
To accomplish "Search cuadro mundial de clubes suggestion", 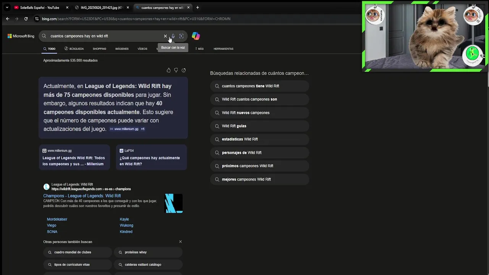I will [x=78, y=252].
